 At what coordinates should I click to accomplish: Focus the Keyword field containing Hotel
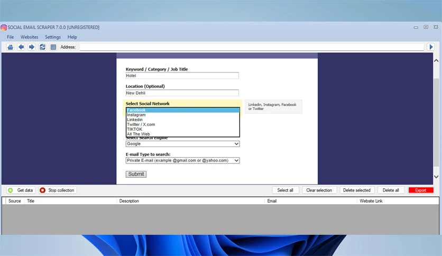pyautogui.click(x=182, y=76)
